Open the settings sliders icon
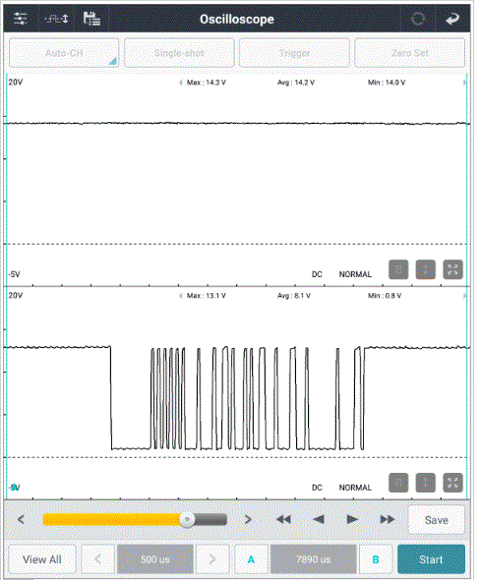The image size is (482, 580). [21, 19]
